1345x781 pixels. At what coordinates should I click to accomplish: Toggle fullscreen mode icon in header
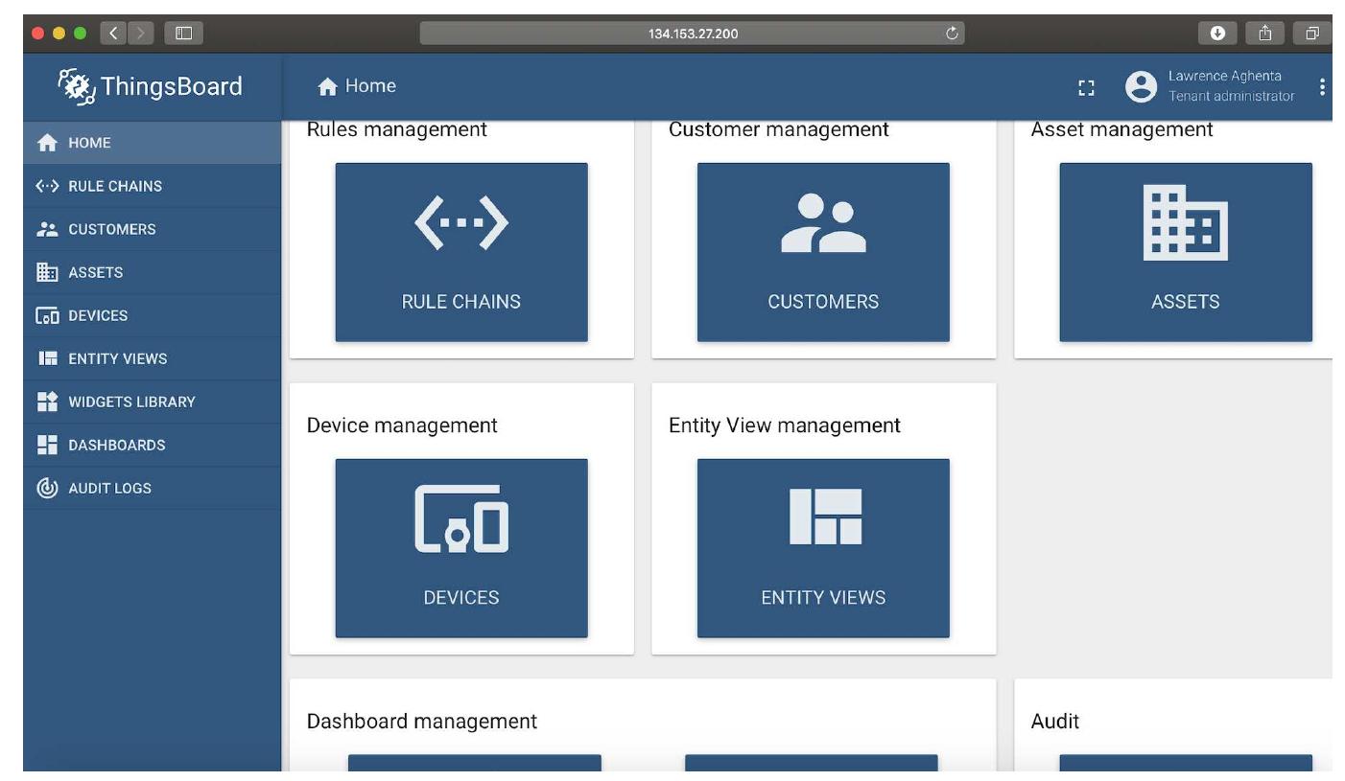pos(1086,87)
